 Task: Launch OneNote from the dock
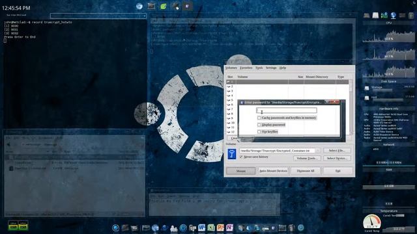click(x=229, y=227)
